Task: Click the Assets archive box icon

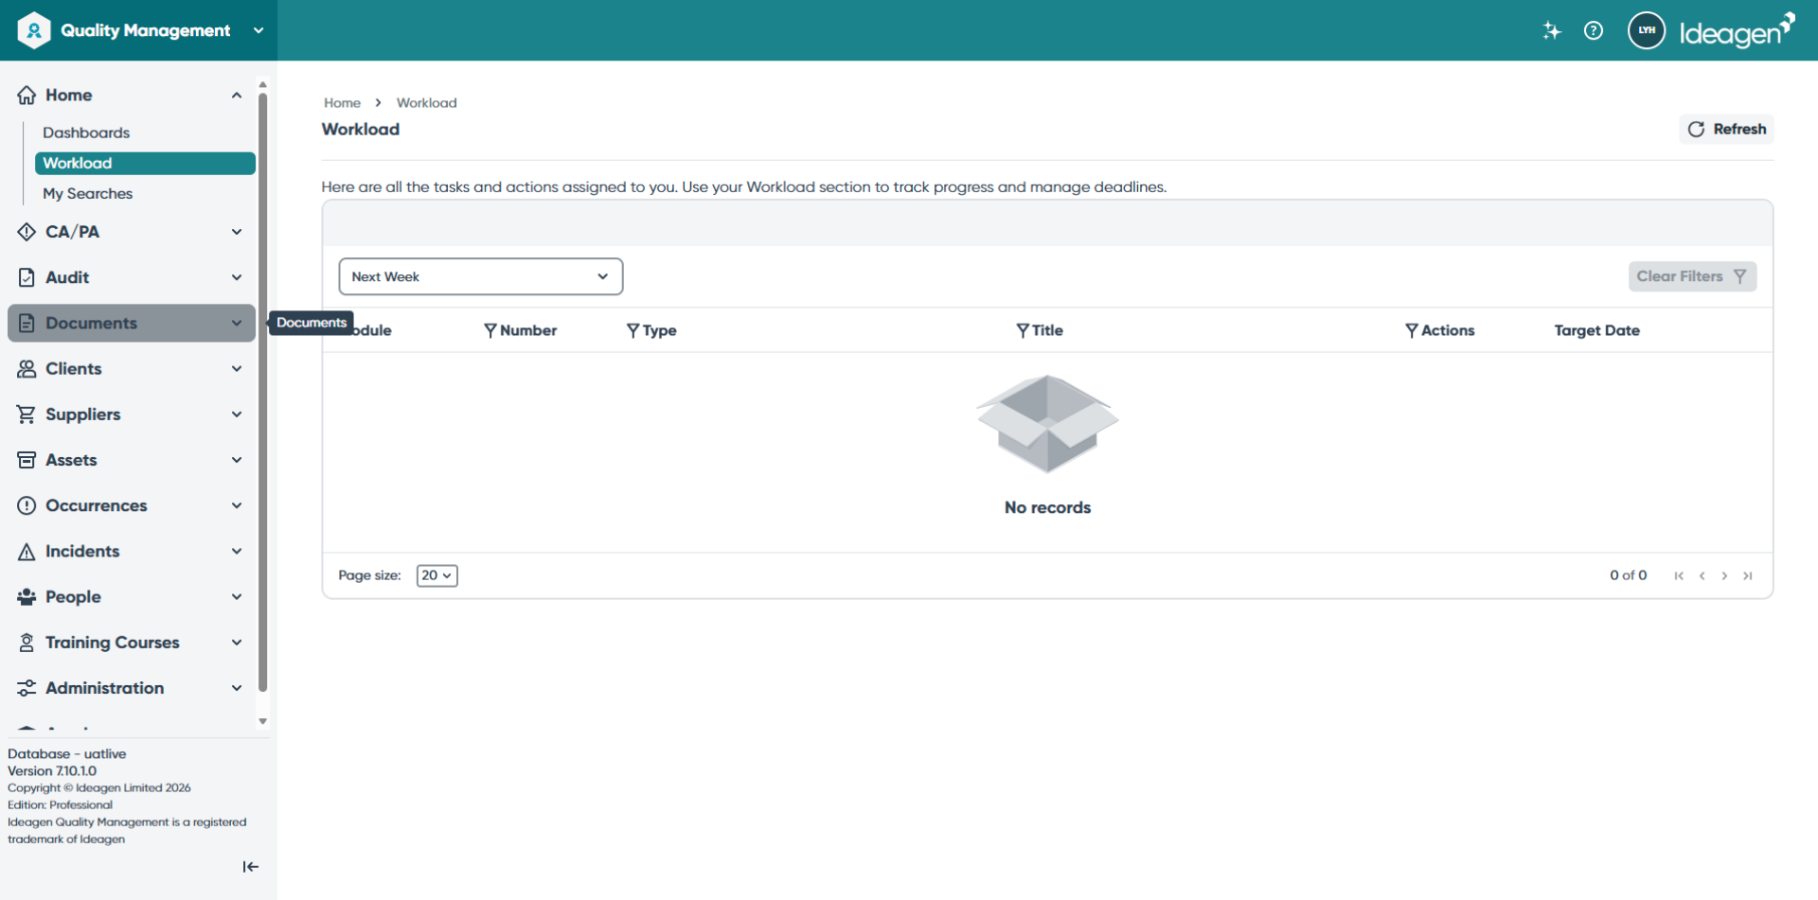Action: click(x=27, y=460)
